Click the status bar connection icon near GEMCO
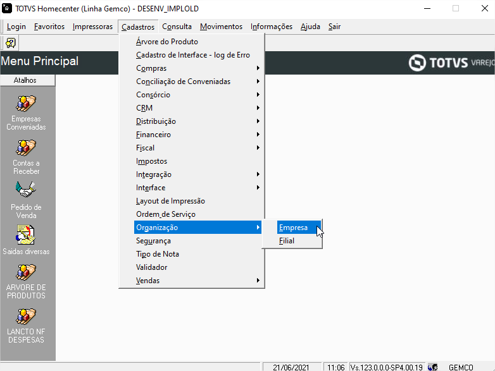 click(x=432, y=367)
